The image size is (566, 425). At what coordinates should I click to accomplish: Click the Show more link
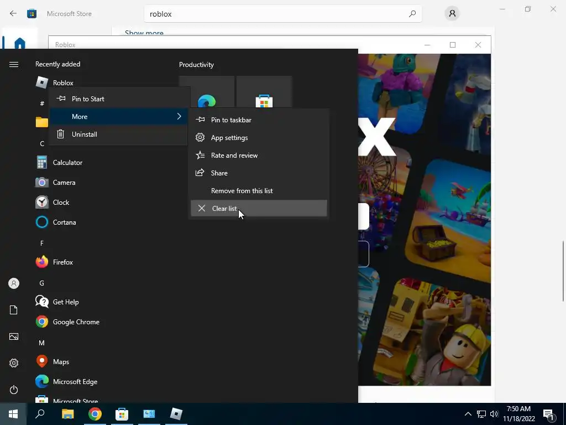click(x=144, y=33)
